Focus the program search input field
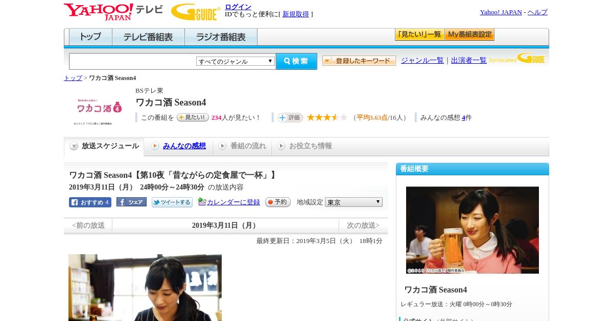This screenshot has height=321, width=613. pyautogui.click(x=133, y=61)
